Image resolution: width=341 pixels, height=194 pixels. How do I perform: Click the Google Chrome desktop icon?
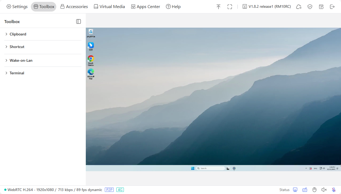(x=91, y=61)
